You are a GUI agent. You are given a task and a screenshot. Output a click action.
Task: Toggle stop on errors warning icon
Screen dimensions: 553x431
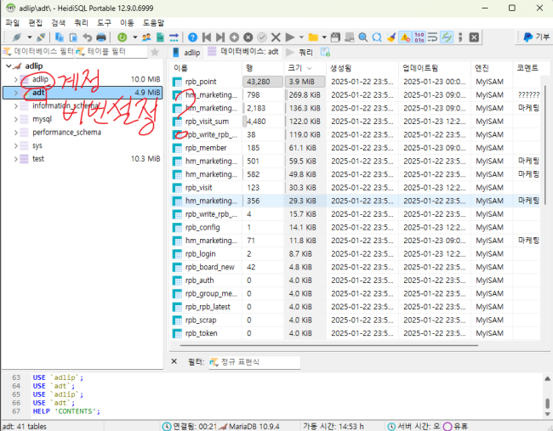(405, 37)
